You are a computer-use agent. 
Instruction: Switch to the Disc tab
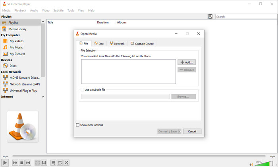(x=99, y=44)
